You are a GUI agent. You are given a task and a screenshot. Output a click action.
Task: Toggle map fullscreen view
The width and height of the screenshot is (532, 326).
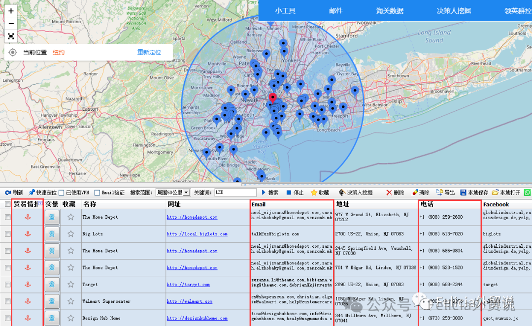(11, 36)
